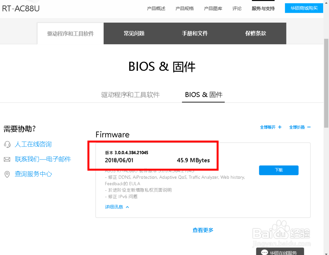The height and width of the screenshot is (255, 329).
Task: Open 产品规格 in top navigation
Action: coord(185,9)
